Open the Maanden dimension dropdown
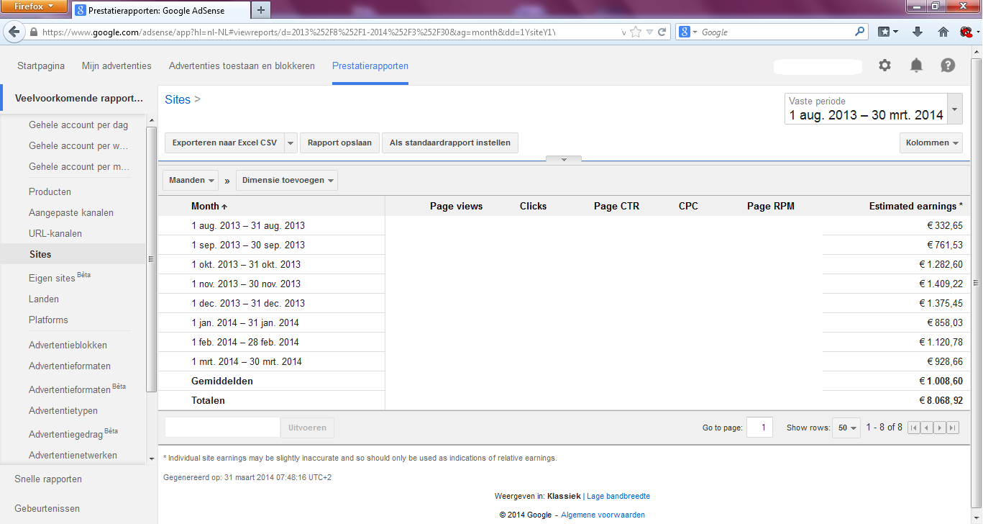Image resolution: width=983 pixels, height=524 pixels. 192,180
